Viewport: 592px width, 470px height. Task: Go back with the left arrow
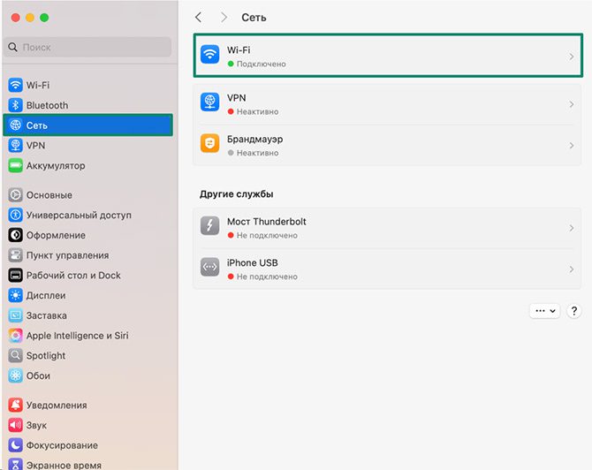(199, 17)
